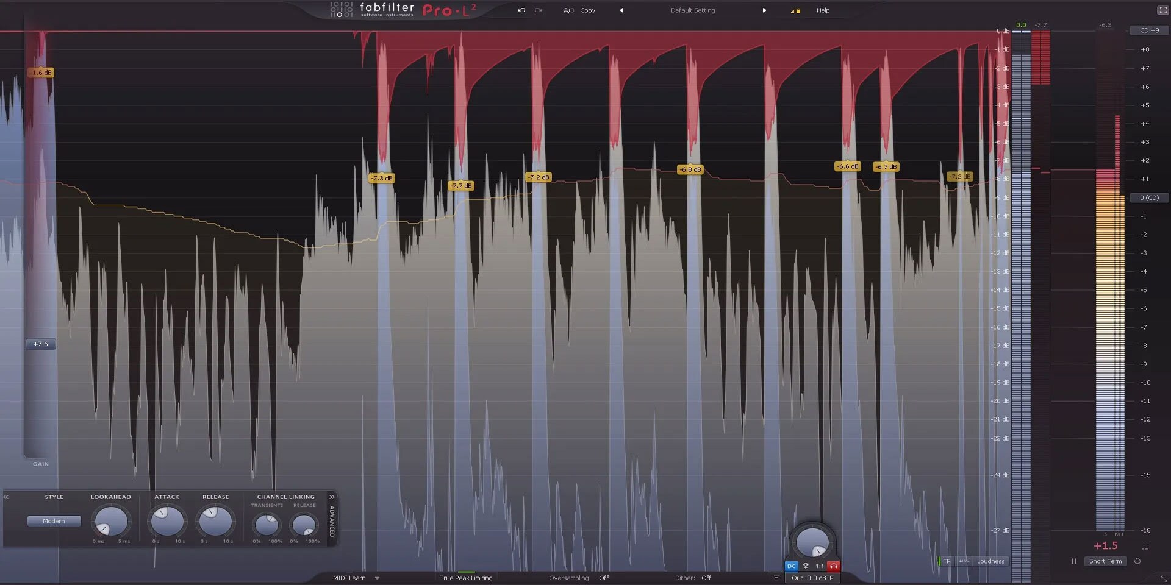Change the Oversampling Off setting
1171x585 pixels.
pos(604,578)
